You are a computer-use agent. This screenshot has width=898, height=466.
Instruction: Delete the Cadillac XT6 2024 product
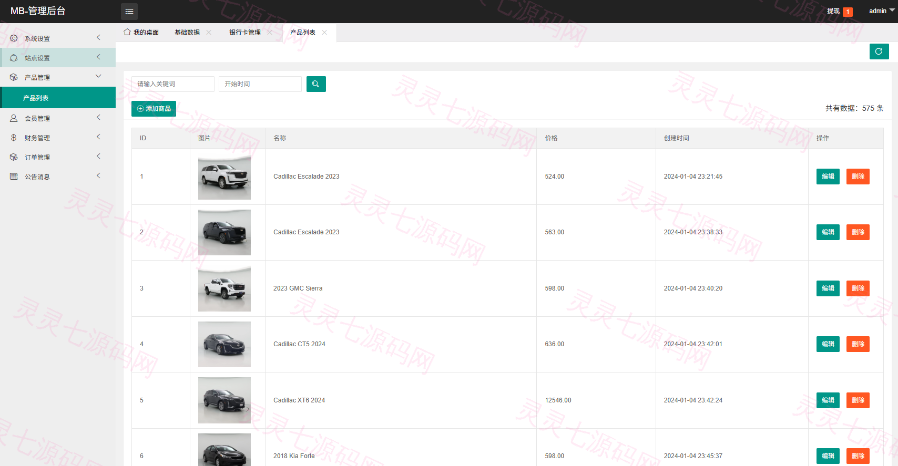[858, 400]
